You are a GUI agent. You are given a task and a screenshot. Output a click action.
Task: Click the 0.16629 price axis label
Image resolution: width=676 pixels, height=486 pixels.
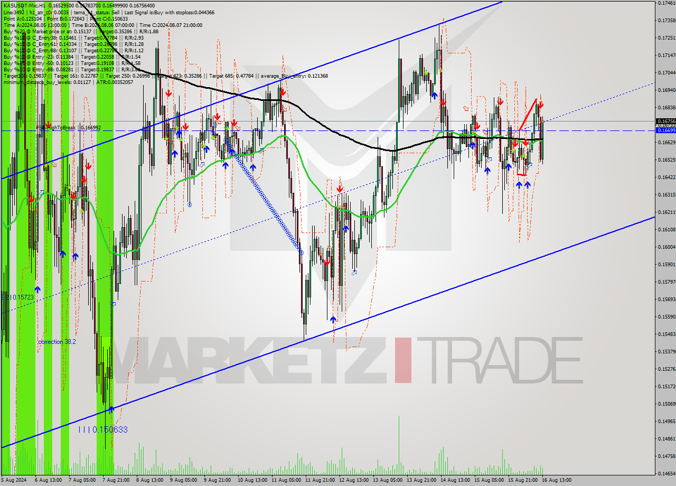point(666,143)
